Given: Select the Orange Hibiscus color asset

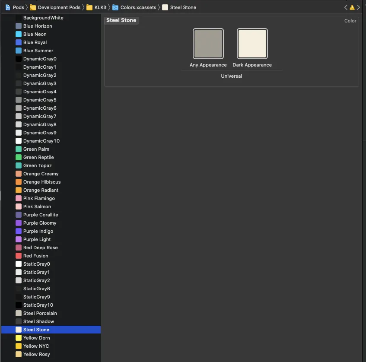Looking at the screenshot, I should (51, 182).
